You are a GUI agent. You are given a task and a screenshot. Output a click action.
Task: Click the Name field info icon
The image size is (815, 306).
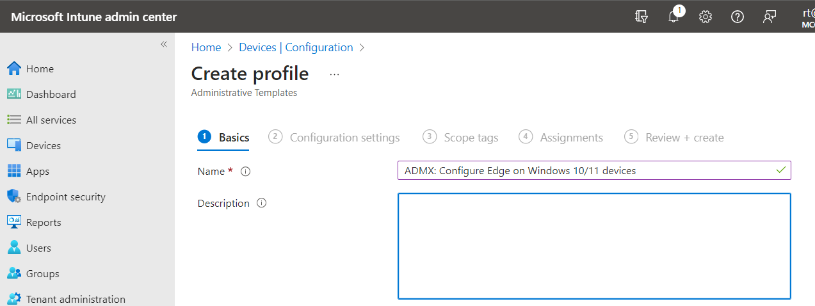click(245, 172)
